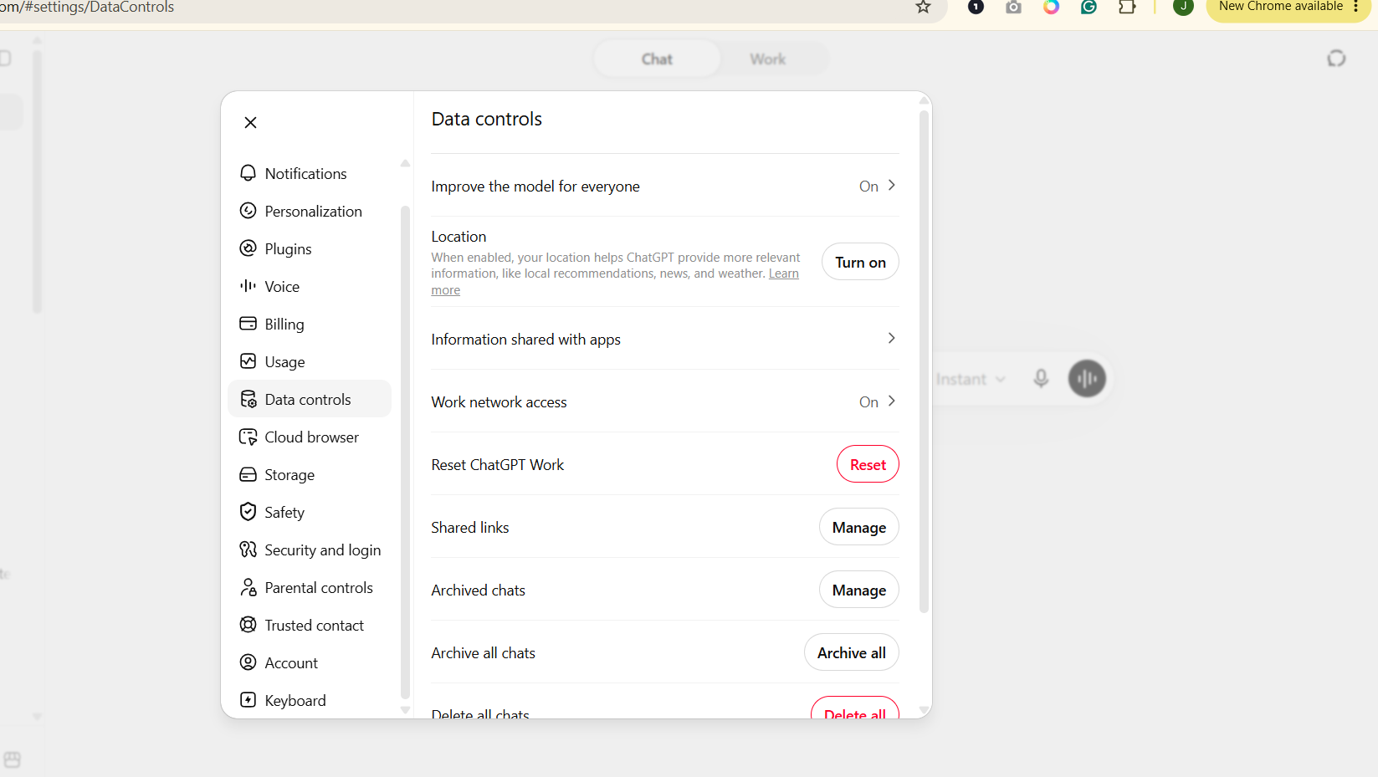The width and height of the screenshot is (1378, 777).
Task: Click the Account profile icon
Action: (248, 662)
